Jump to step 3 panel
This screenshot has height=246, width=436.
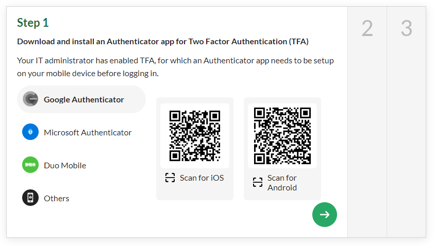click(406, 122)
